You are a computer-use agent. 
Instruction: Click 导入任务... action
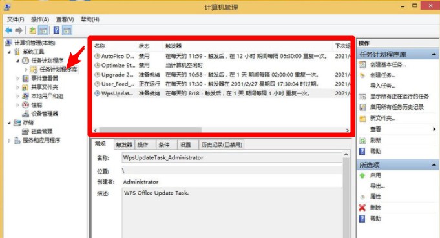(x=382, y=86)
